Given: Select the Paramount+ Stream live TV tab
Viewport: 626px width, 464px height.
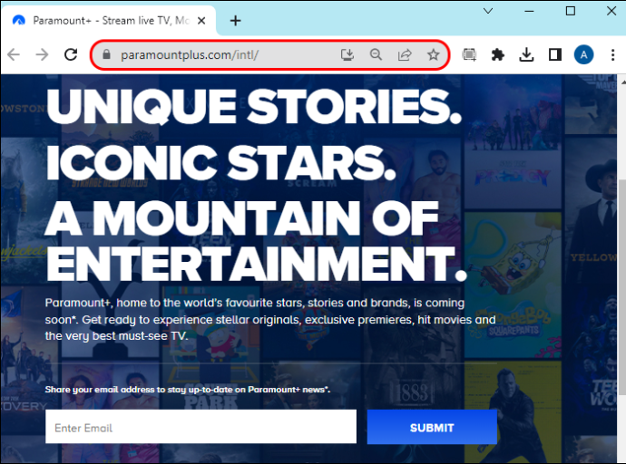Looking at the screenshot, I should pos(111,20).
